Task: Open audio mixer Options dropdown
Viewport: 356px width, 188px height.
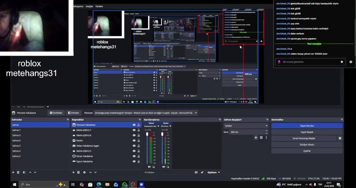Action: coord(214,172)
